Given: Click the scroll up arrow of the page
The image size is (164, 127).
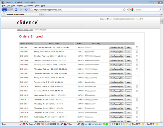Looking at the screenshot, I should tap(161, 18).
